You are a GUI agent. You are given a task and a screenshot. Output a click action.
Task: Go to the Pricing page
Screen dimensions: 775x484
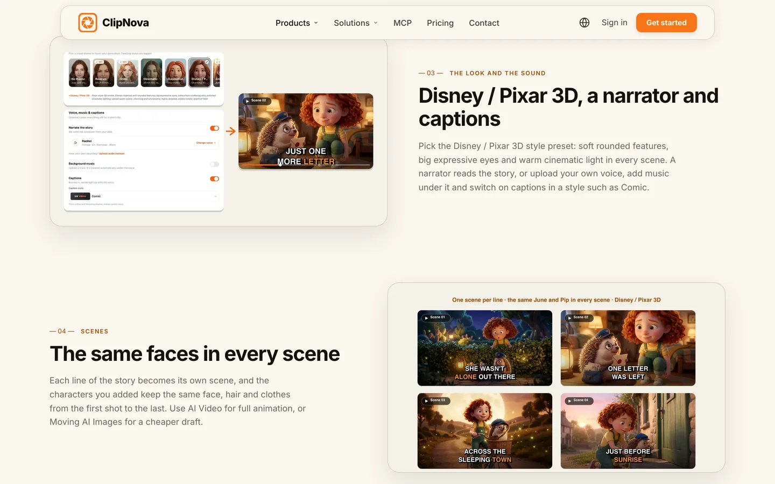(x=440, y=23)
